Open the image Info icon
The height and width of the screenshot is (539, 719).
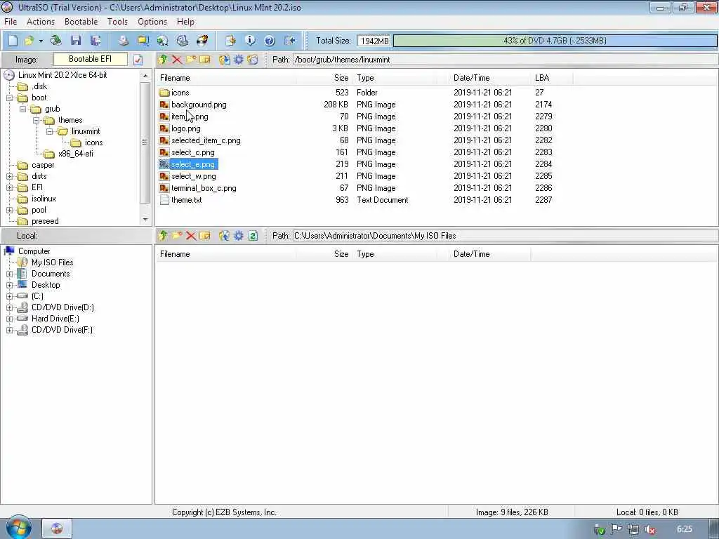pos(250,41)
